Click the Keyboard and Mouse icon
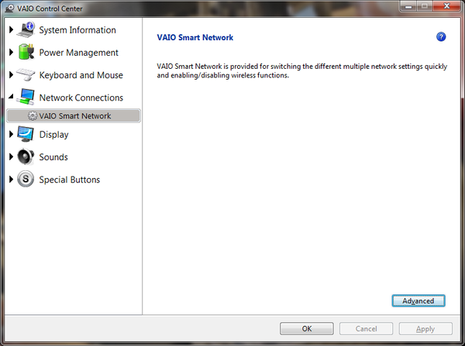The height and width of the screenshot is (346, 465). click(x=26, y=75)
